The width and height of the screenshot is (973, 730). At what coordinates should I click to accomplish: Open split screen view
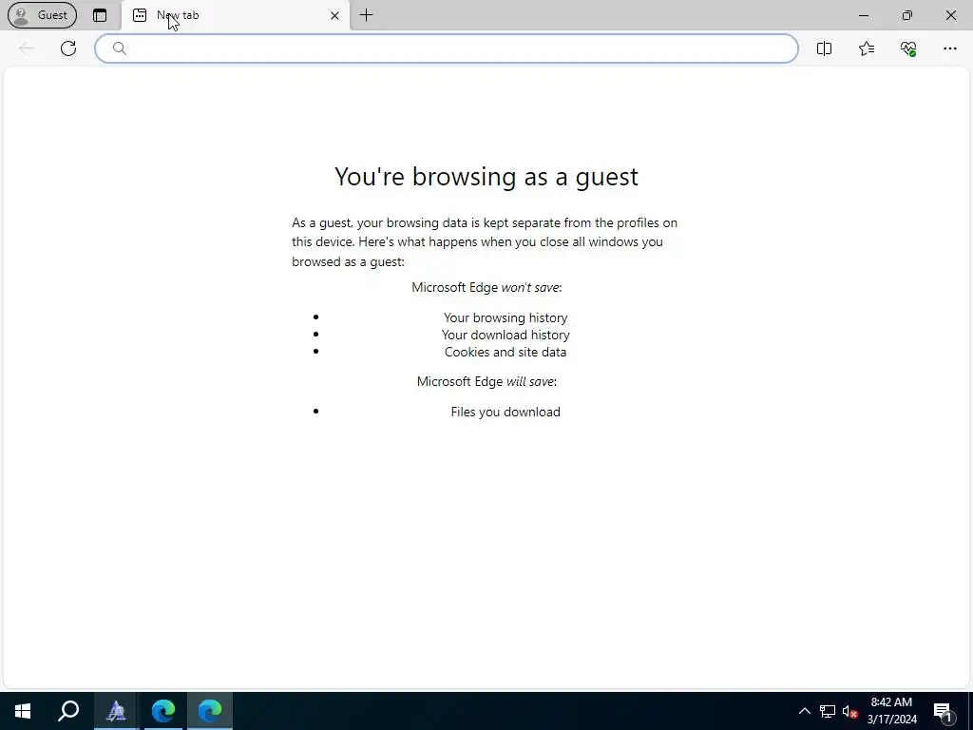pyautogui.click(x=824, y=48)
